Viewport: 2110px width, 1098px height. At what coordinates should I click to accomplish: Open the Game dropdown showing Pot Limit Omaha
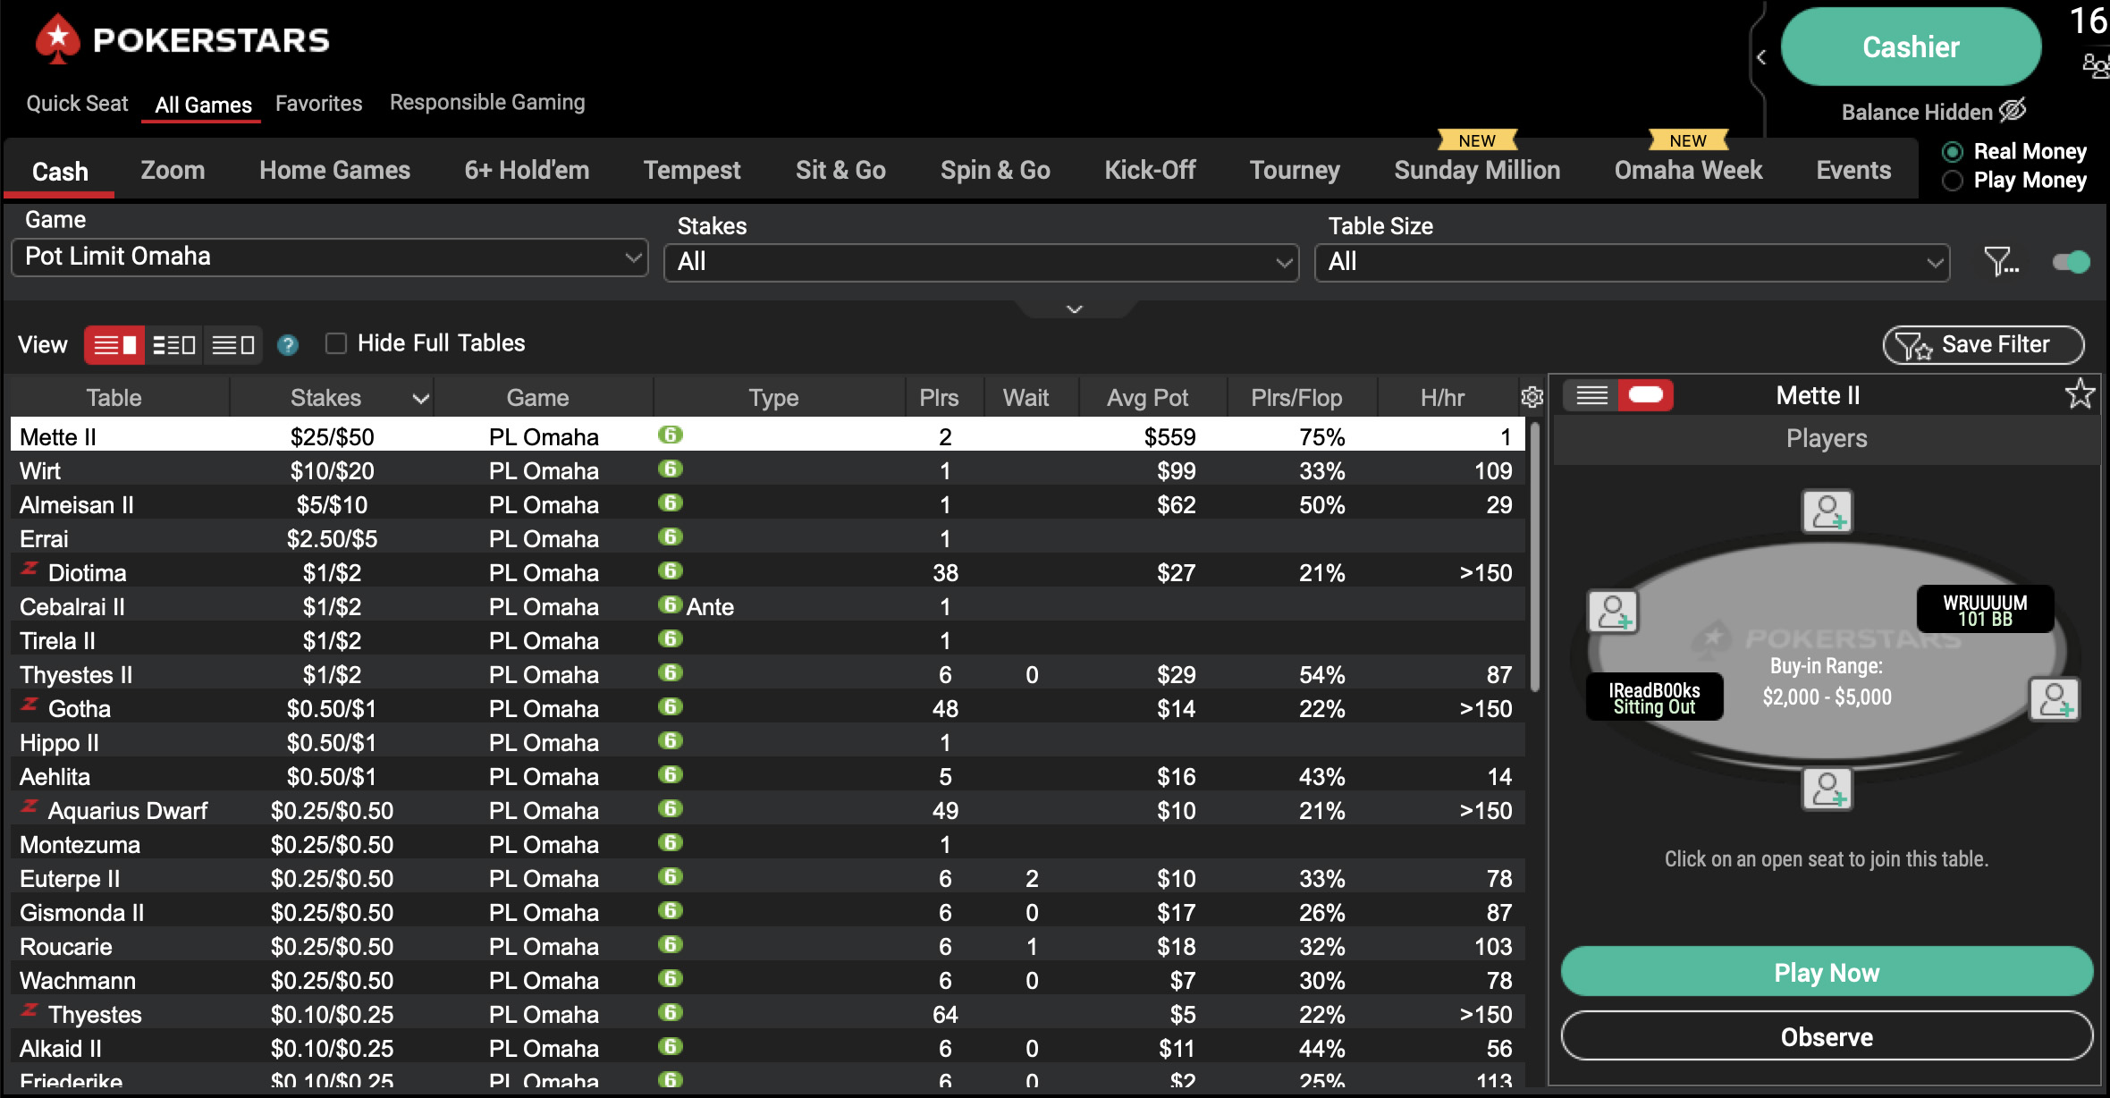click(x=330, y=258)
